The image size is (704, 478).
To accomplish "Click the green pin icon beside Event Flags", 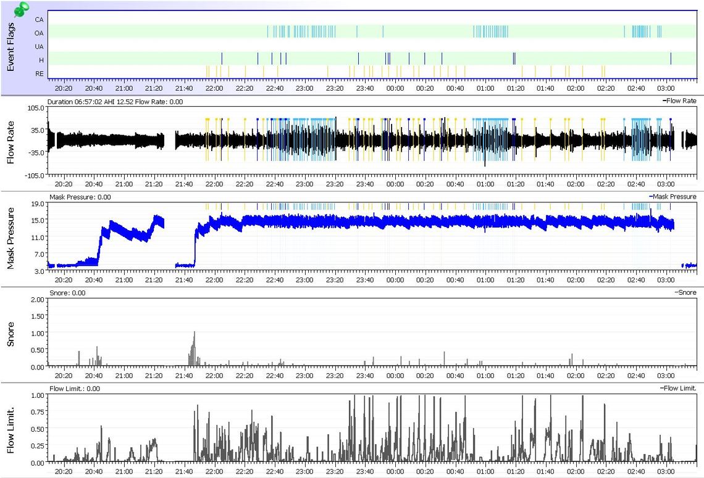I will click(21, 9).
